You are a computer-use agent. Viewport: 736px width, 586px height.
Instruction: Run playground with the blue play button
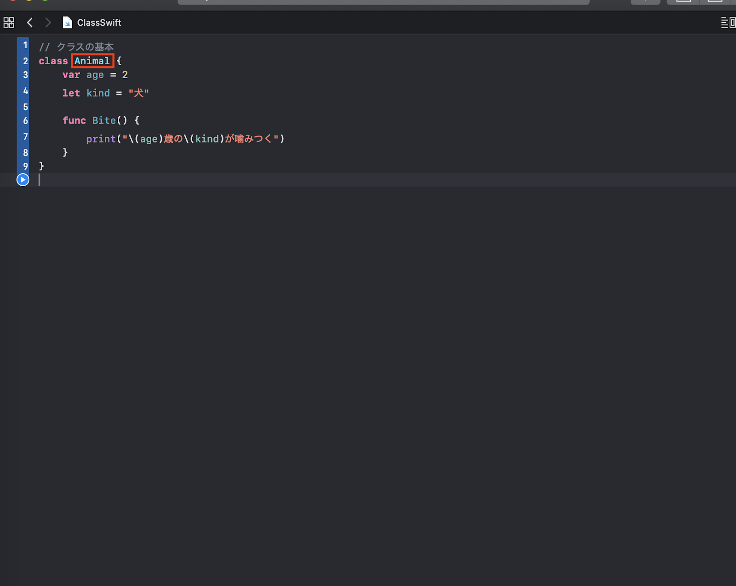pos(23,180)
